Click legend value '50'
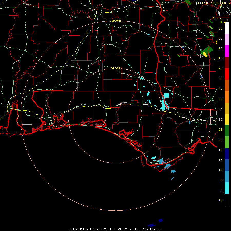 (x=220, y=69)
